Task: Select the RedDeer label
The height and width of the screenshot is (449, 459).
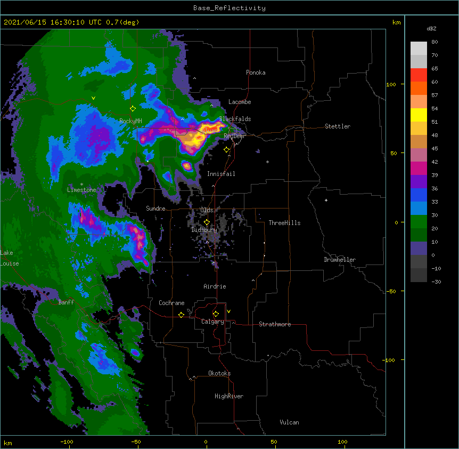Action: [234, 136]
